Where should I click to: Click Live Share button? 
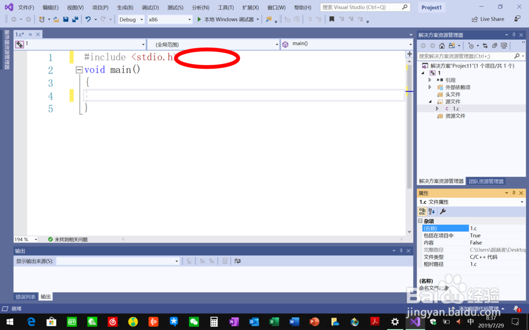[x=488, y=19]
